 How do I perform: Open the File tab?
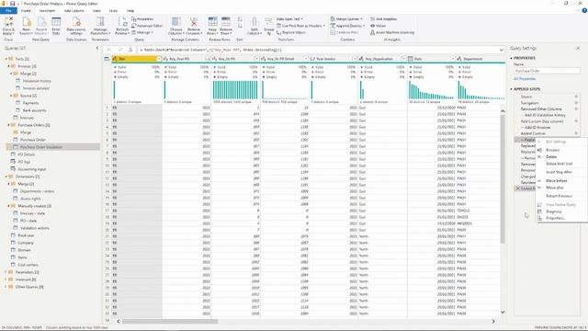(8, 11)
